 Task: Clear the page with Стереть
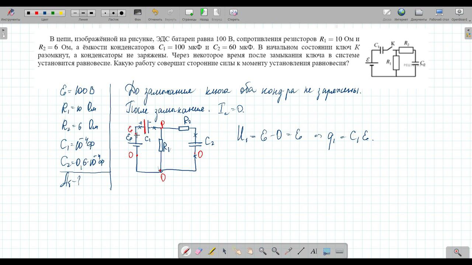233,14
